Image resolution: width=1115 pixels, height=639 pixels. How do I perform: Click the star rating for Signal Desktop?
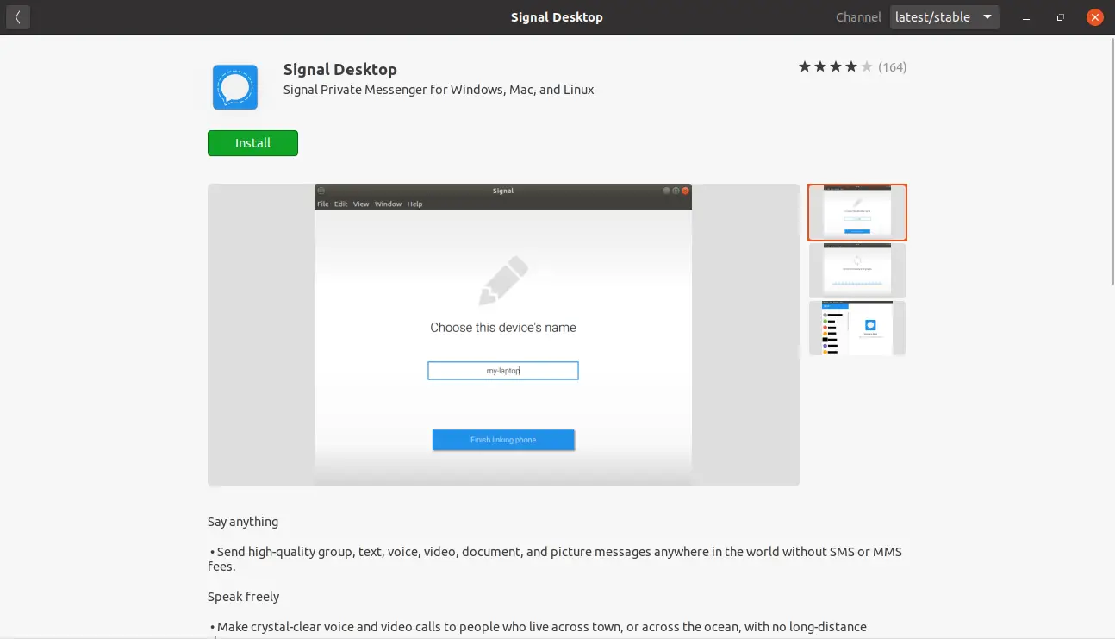pyautogui.click(x=836, y=67)
